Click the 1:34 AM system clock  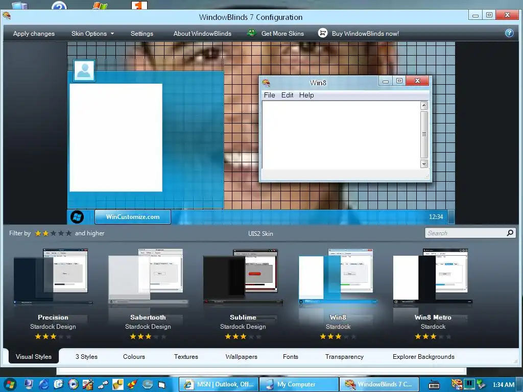pyautogui.click(x=503, y=385)
